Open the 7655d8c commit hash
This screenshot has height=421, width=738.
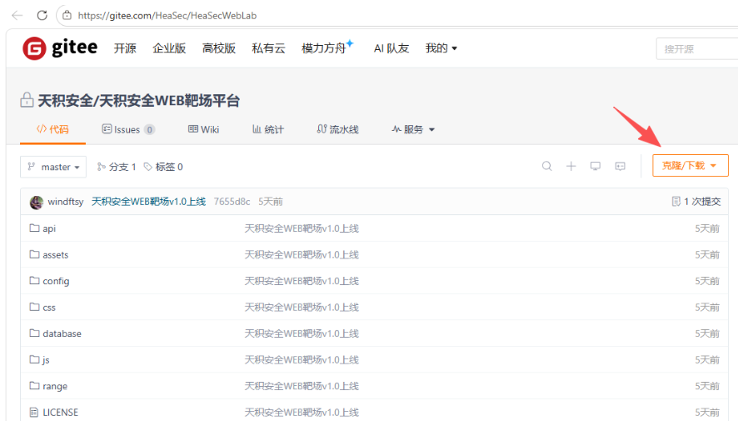(232, 202)
